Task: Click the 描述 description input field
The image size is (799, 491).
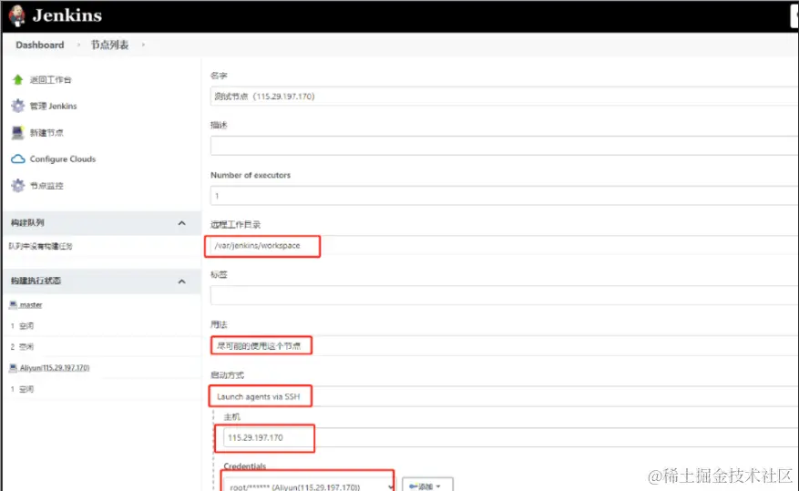Action: pyautogui.click(x=505, y=146)
